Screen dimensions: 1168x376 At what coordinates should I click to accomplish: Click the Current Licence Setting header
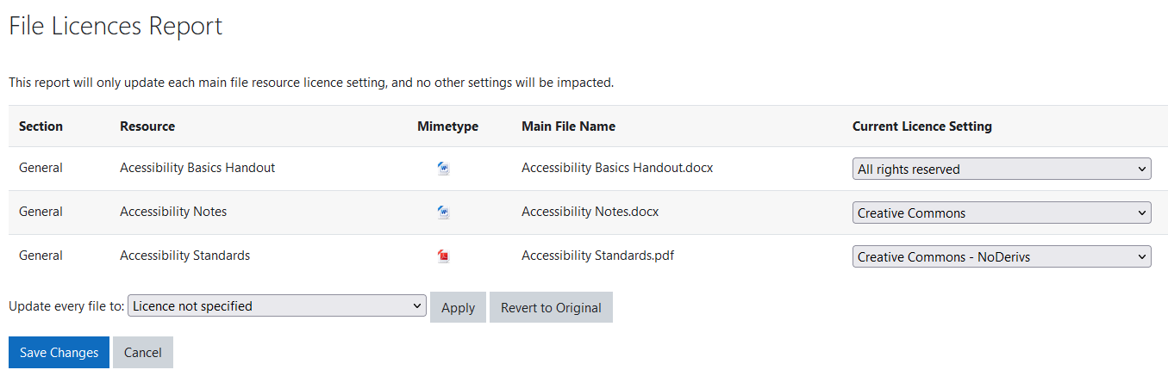(922, 126)
